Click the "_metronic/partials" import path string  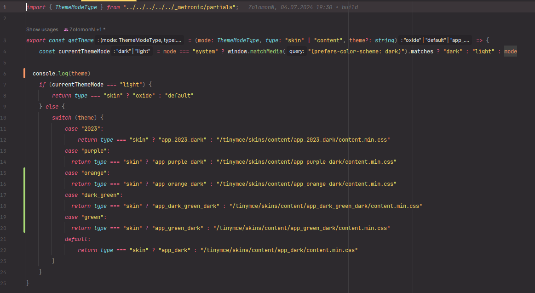click(179, 7)
